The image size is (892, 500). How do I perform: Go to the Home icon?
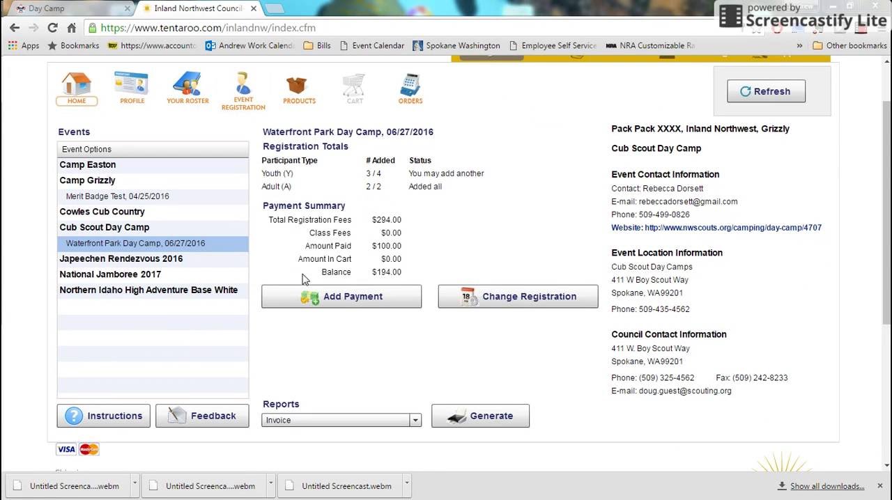pyautogui.click(x=77, y=88)
